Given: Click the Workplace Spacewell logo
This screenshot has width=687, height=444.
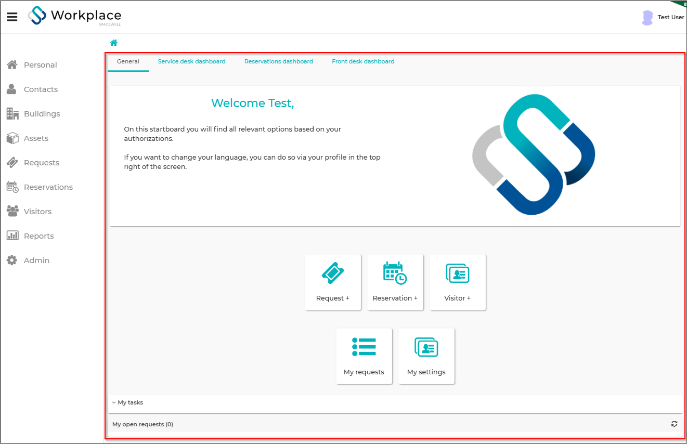Looking at the screenshot, I should click(x=74, y=16).
